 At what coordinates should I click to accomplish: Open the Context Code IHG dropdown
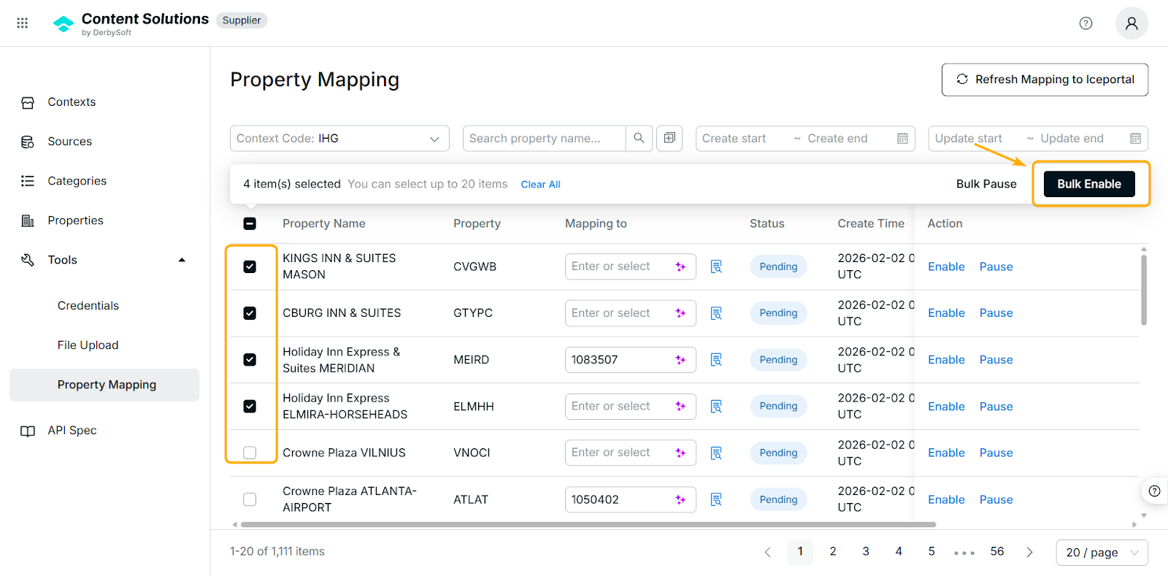[x=339, y=139]
